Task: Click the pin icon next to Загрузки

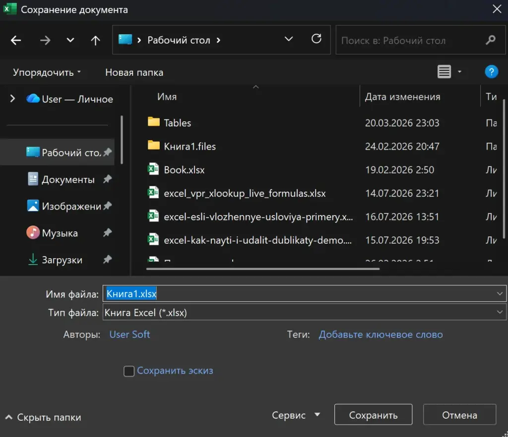Action: click(107, 259)
